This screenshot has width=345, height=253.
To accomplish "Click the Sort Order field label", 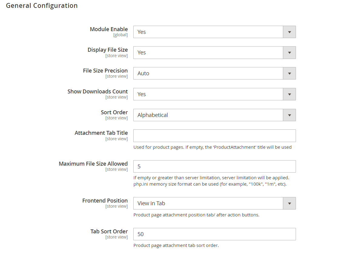I will [114, 112].
